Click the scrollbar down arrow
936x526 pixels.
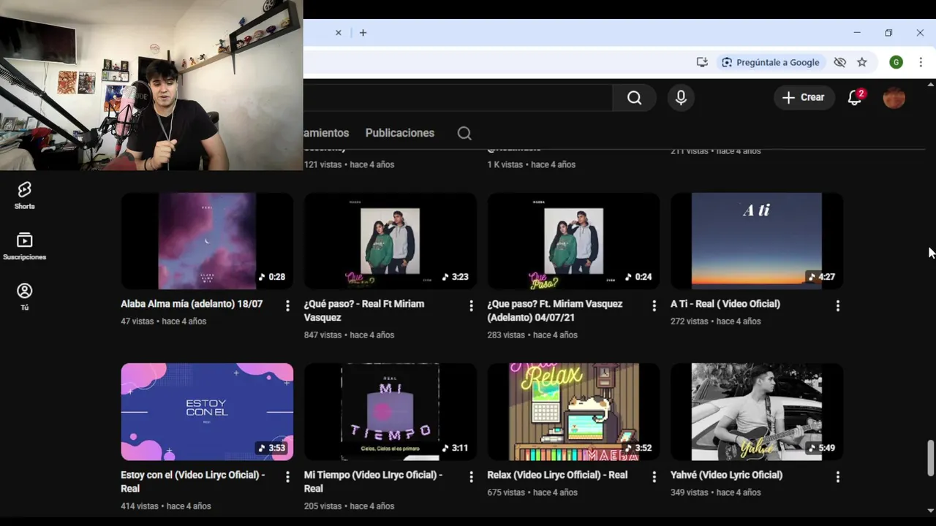930,510
